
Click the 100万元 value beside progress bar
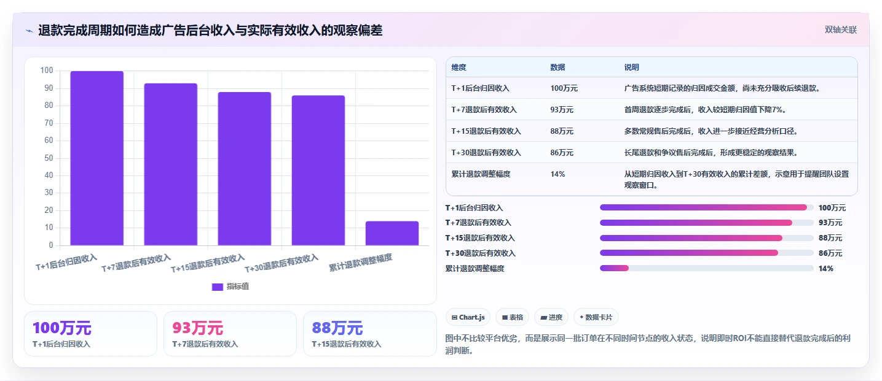coord(832,208)
